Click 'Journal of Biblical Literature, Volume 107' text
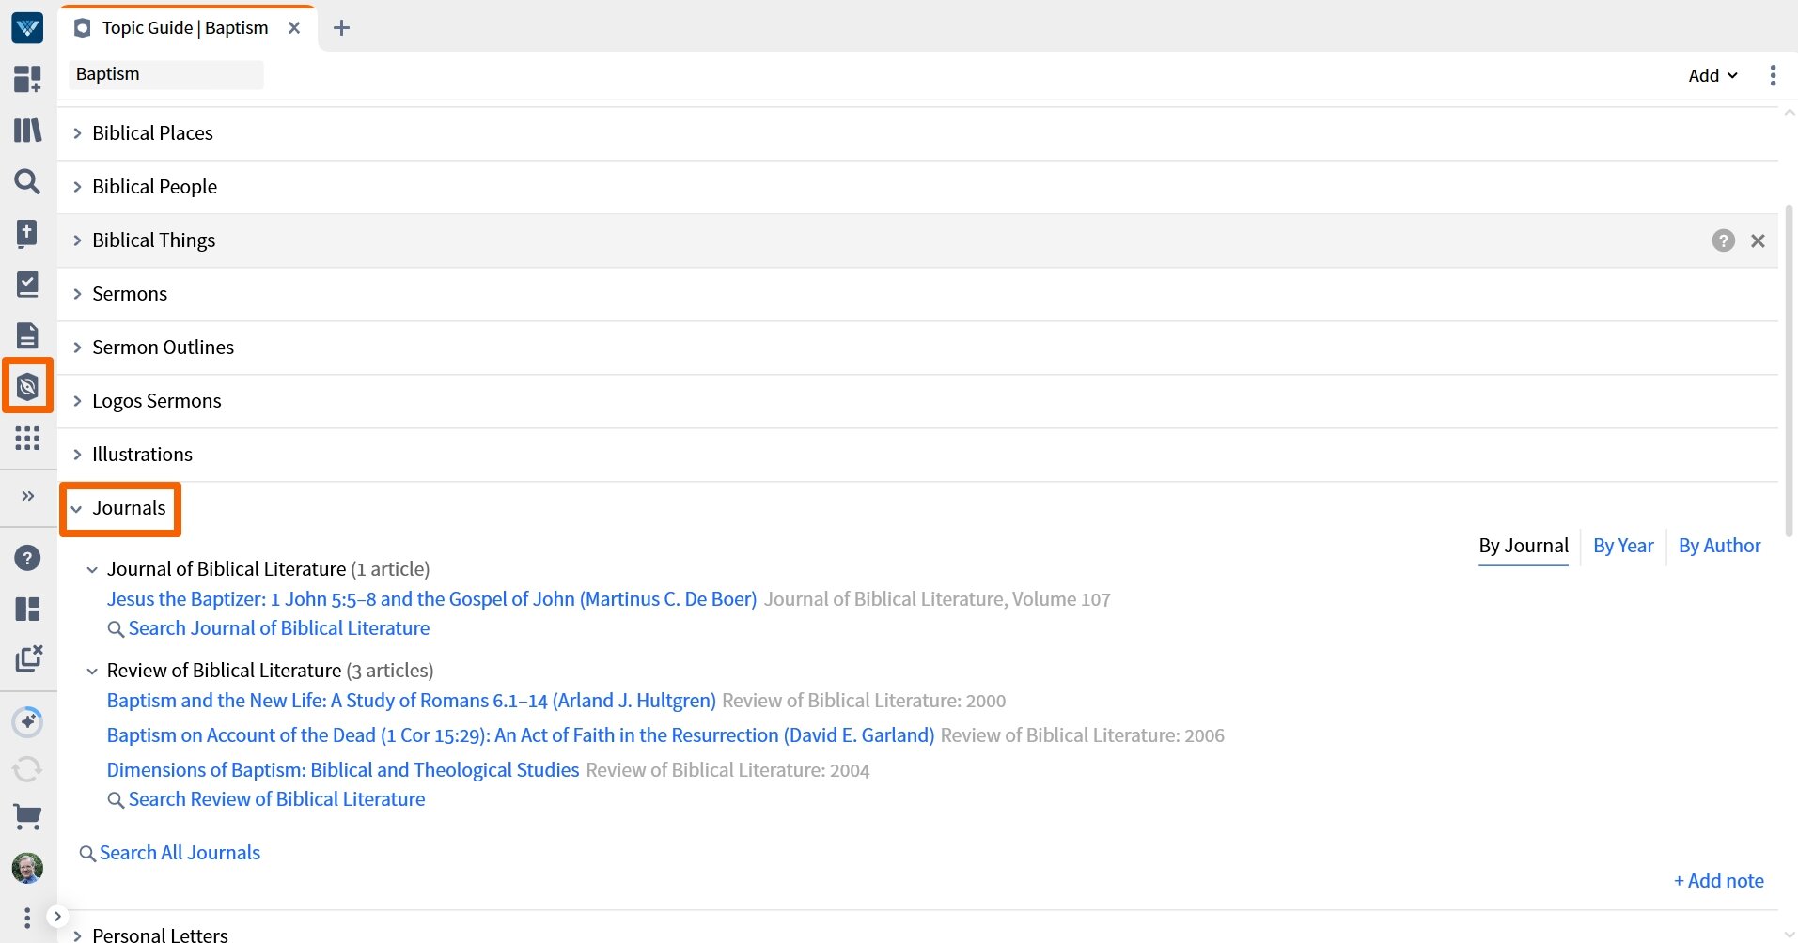 tap(937, 599)
